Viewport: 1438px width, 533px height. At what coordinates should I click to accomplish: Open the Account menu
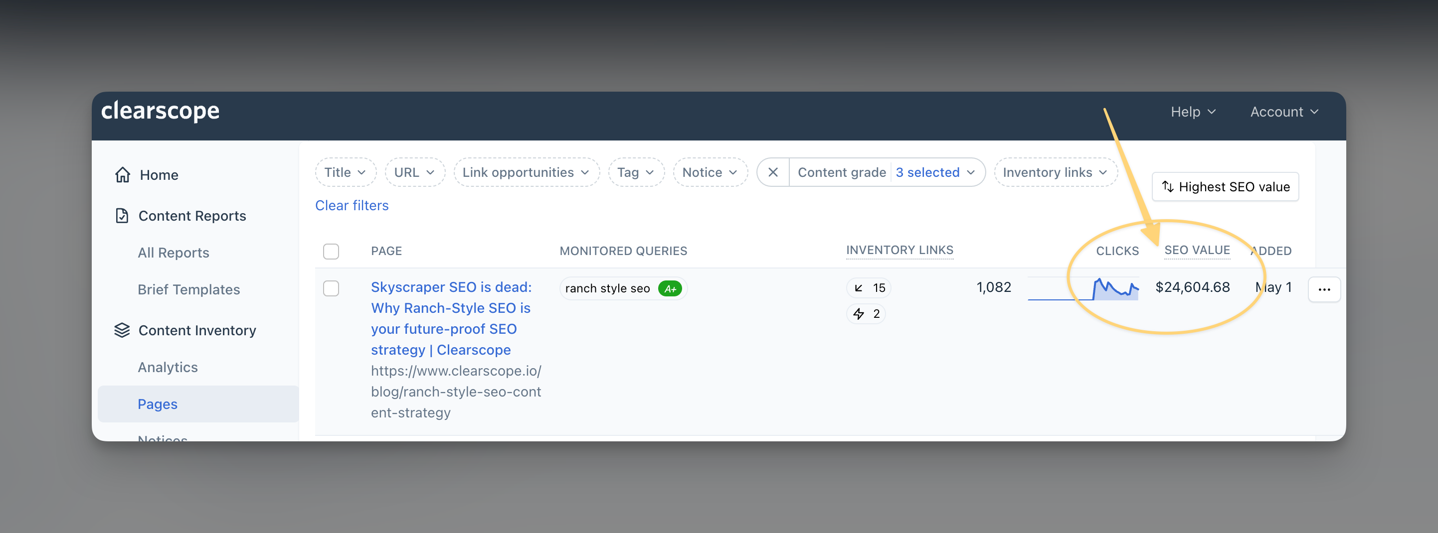[1284, 112]
